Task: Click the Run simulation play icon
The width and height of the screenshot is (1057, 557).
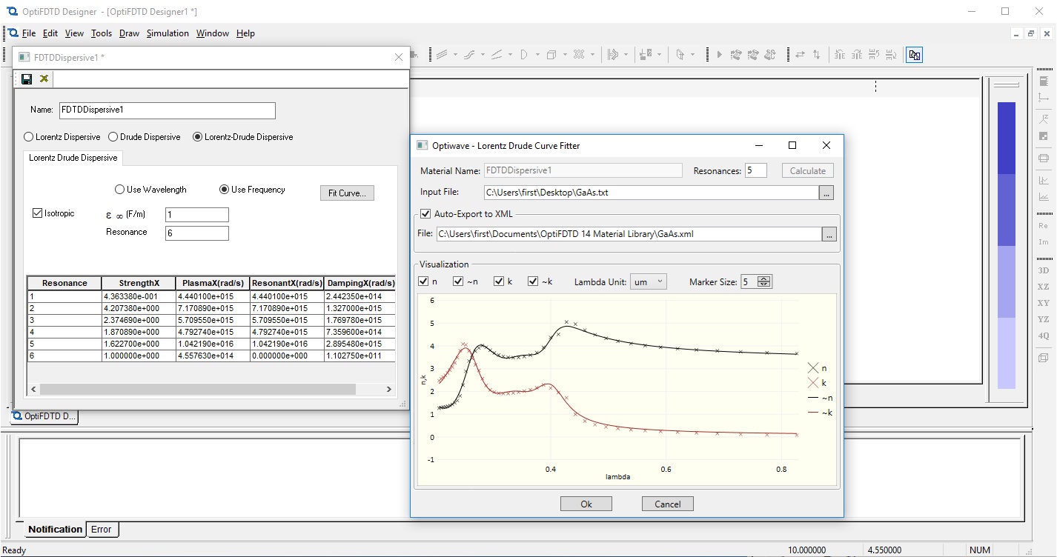Action: coord(719,55)
